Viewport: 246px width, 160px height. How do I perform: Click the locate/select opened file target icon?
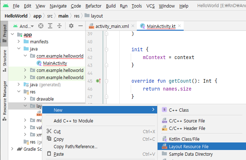tap(41, 26)
